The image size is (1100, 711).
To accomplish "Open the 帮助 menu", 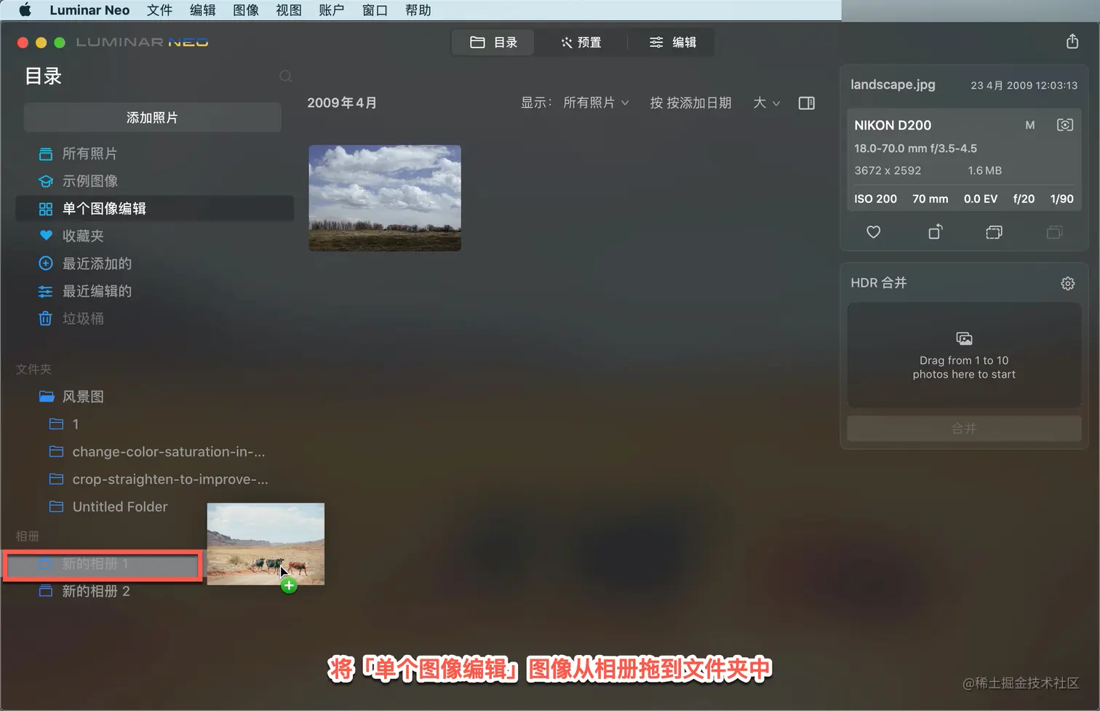I will (x=418, y=10).
